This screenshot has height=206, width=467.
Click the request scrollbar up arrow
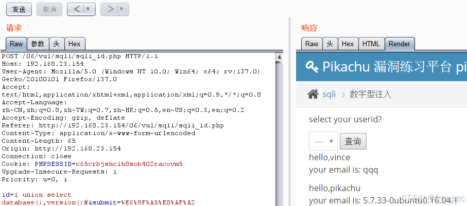[279, 57]
